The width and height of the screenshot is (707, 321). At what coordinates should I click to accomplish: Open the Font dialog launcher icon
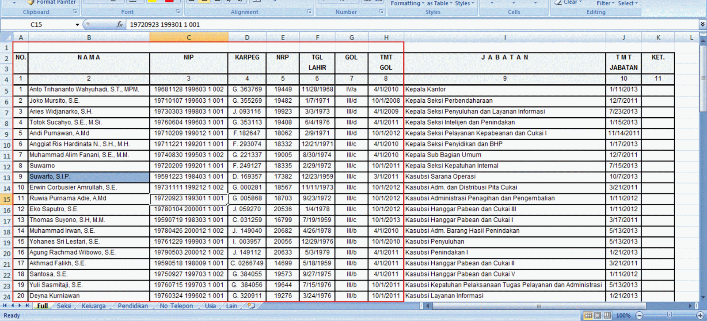point(178,12)
